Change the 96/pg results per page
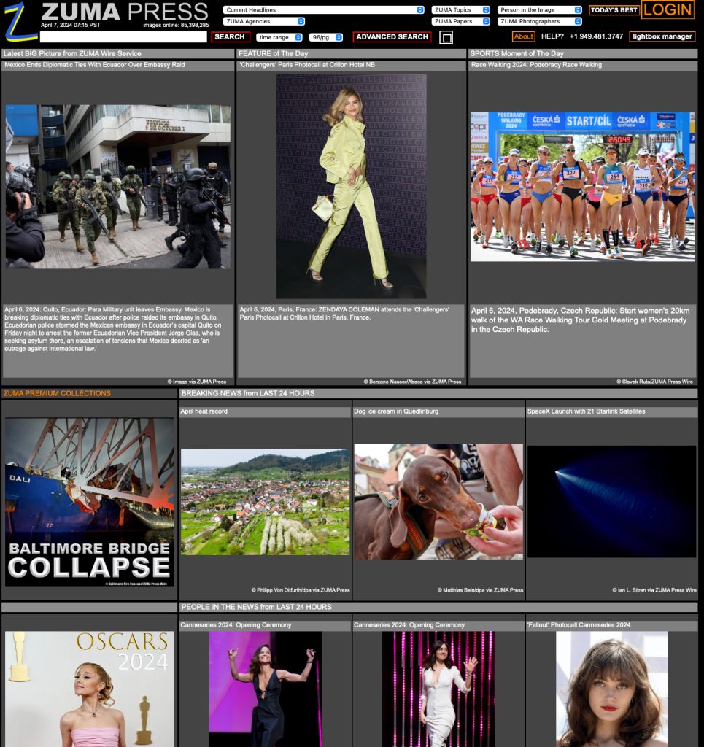Viewport: 704px width, 747px height. tap(325, 37)
